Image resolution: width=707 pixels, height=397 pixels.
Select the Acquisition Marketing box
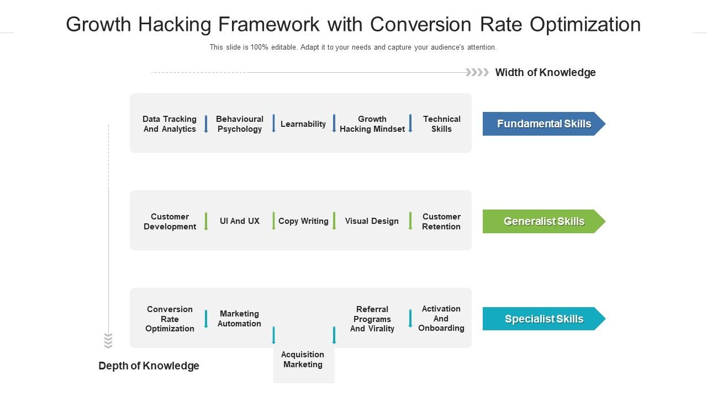click(303, 360)
